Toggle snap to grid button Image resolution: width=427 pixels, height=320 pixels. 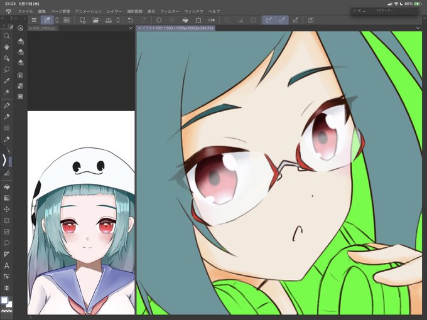(296, 20)
